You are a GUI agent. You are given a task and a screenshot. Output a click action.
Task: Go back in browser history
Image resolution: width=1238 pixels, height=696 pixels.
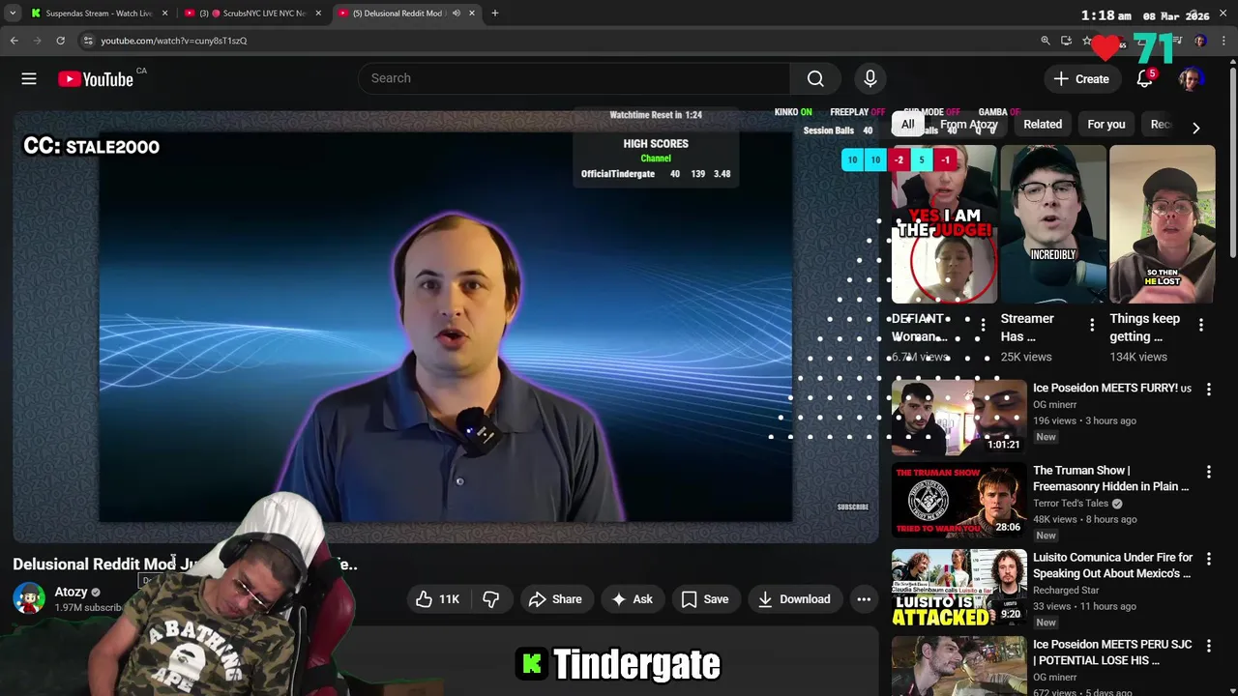[14, 41]
